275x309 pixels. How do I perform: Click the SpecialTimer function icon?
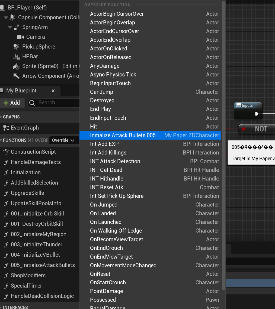pos(6,286)
